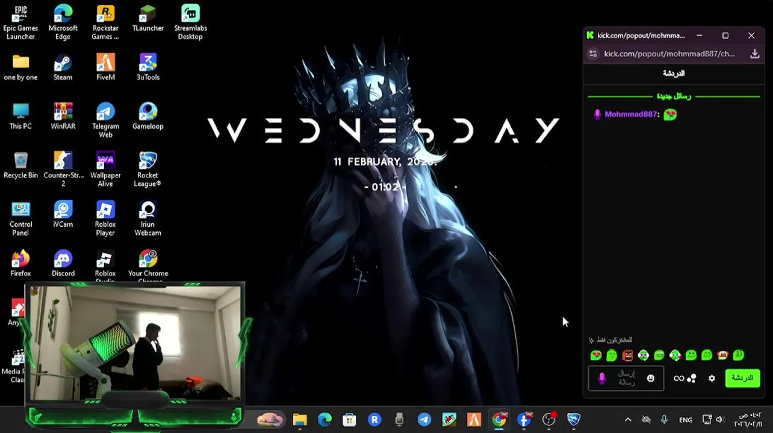Screen dimensions: 773x433
Task: Select the Discord desktop icon
Action: pos(63,263)
